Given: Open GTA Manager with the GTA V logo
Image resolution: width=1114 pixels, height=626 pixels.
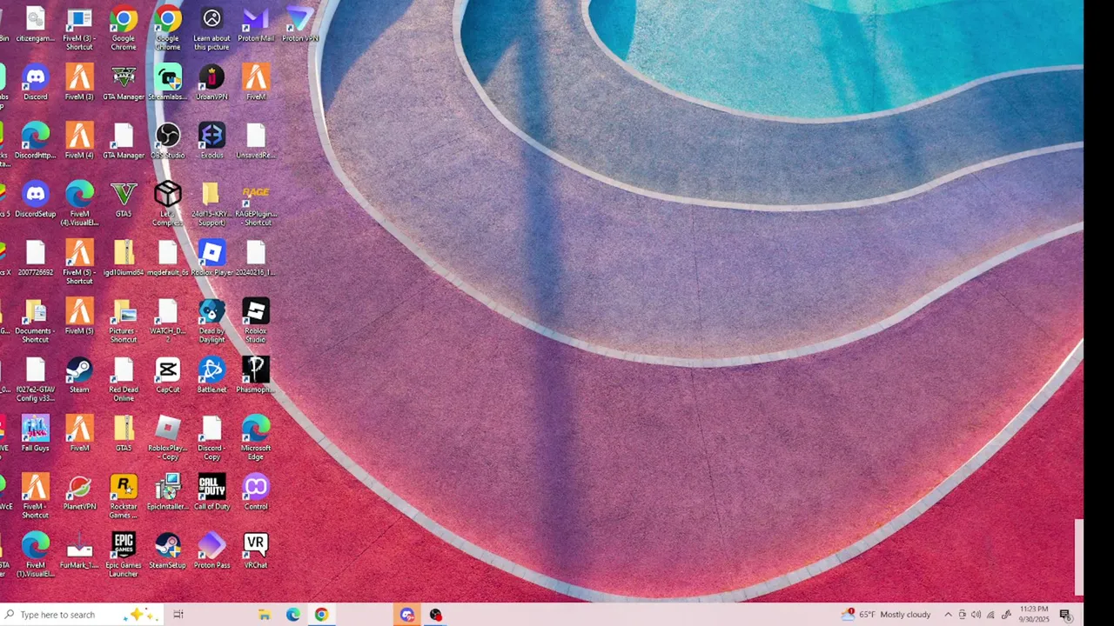Looking at the screenshot, I should pyautogui.click(x=124, y=83).
